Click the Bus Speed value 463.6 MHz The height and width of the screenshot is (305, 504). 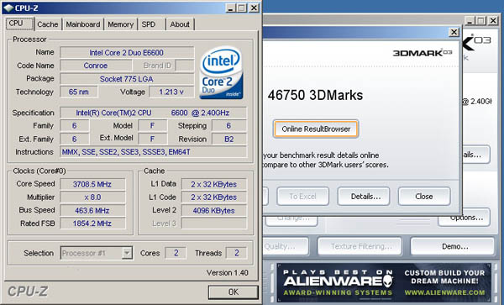[x=92, y=211]
